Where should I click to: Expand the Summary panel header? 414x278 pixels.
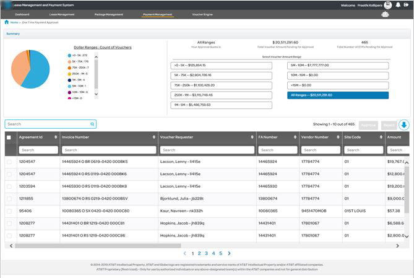[207, 34]
